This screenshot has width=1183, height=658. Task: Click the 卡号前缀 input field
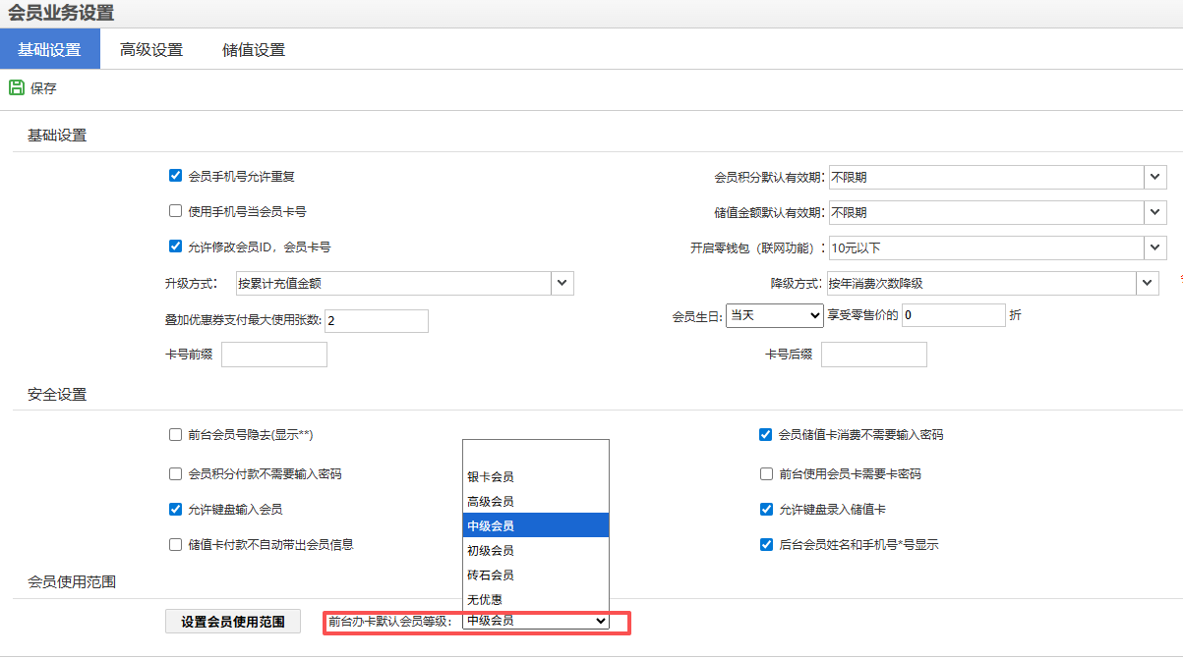click(x=274, y=355)
